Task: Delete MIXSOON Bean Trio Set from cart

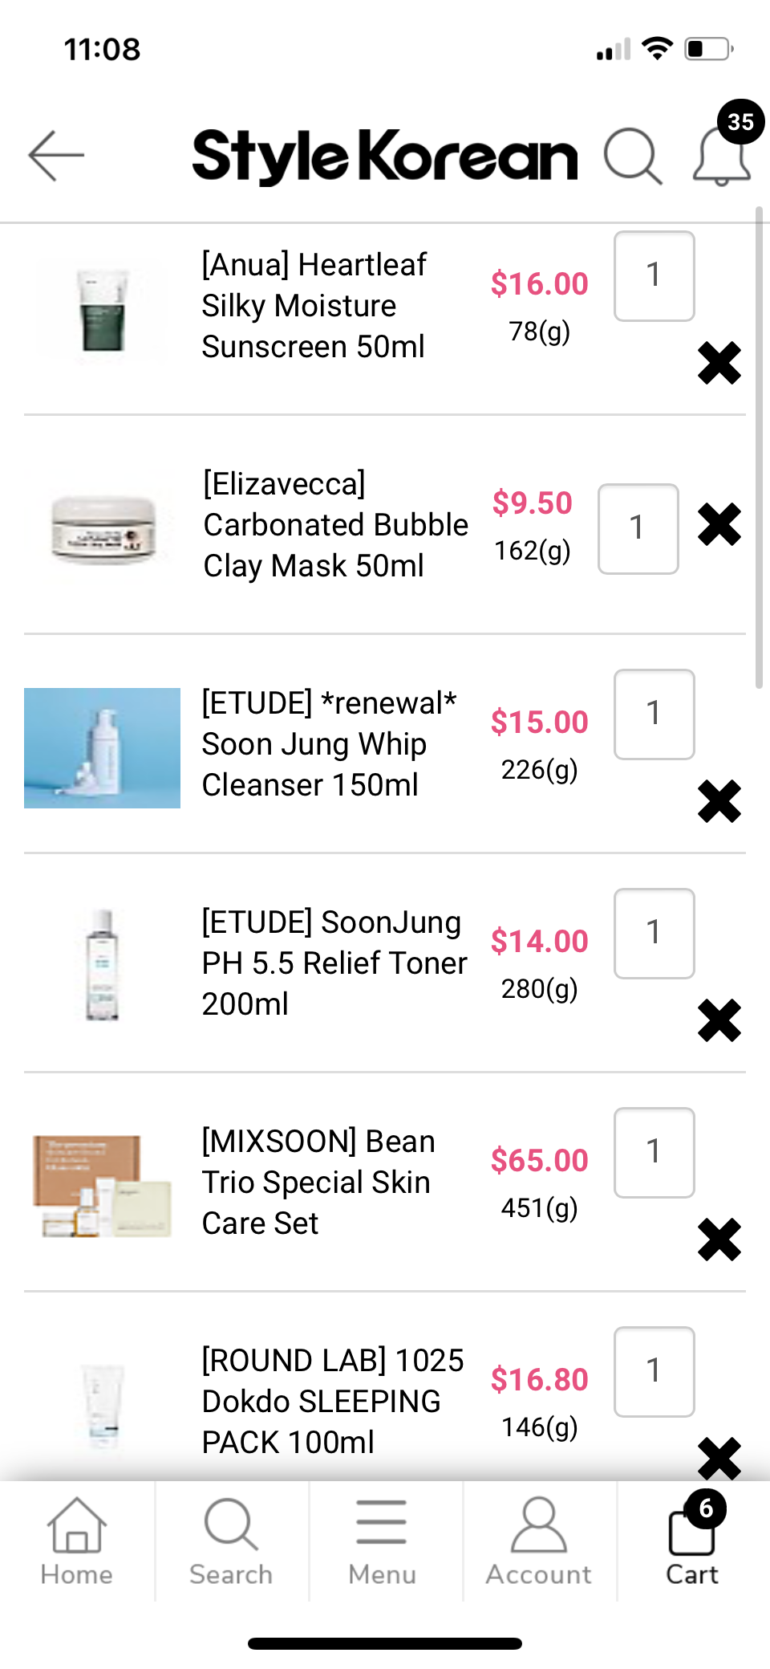Action: click(x=719, y=1240)
